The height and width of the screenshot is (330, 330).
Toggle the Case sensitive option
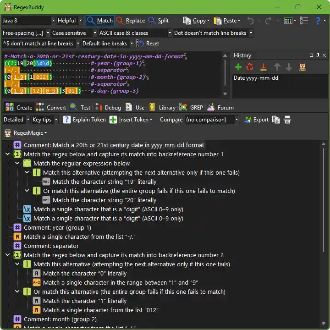coord(74,33)
